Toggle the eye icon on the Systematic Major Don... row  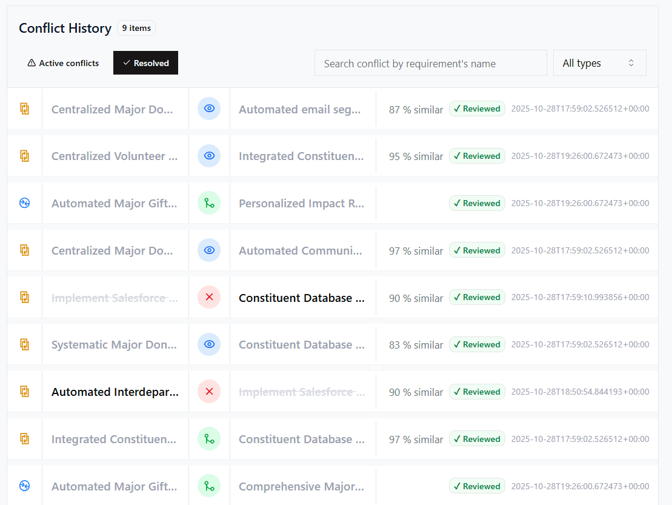209,344
